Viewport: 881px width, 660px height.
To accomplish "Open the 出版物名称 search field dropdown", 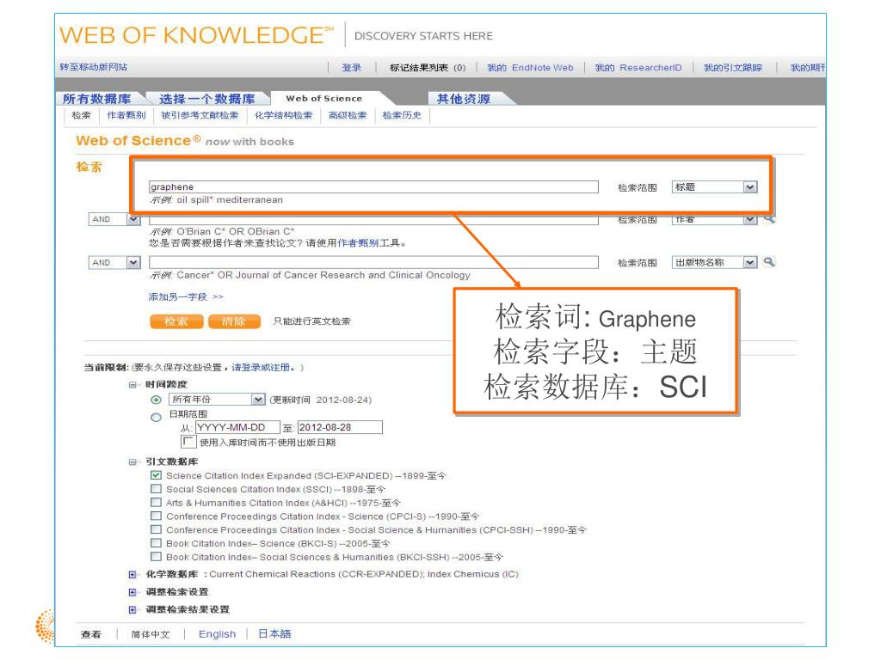I will click(715, 262).
